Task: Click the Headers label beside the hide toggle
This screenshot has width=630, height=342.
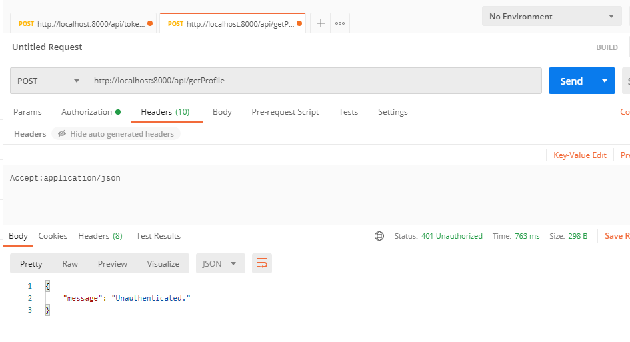Action: tap(30, 134)
